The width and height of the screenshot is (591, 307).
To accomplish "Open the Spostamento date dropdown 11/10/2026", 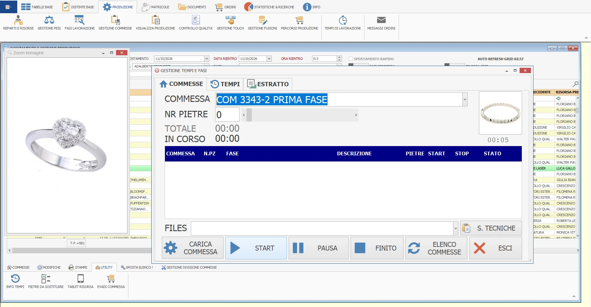I will [x=207, y=59].
